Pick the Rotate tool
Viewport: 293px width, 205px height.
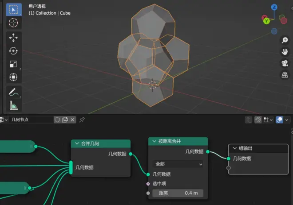coord(13,51)
